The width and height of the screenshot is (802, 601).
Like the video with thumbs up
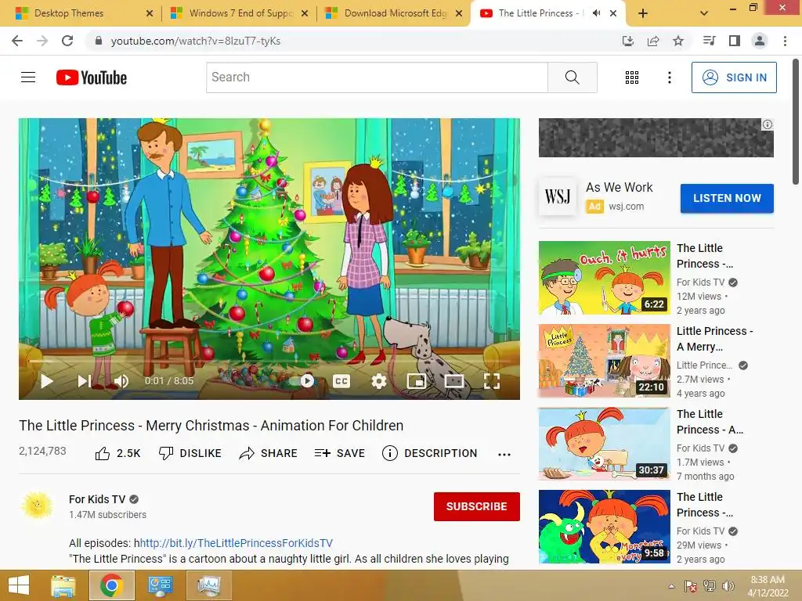tap(117, 453)
